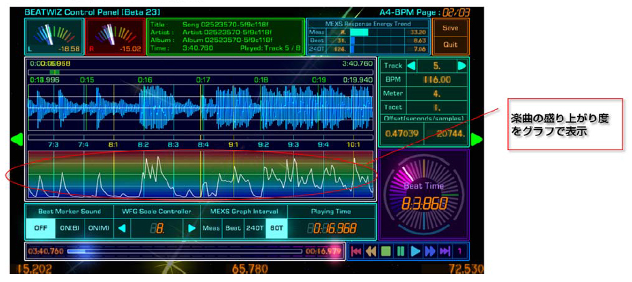The width and height of the screenshot is (632, 282).
Task: Set MEXS Graph Interval to 60T
Action: [x=276, y=228]
